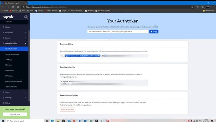
Task: Open a new browser tab
Action: pyautogui.click(x=30, y=3)
